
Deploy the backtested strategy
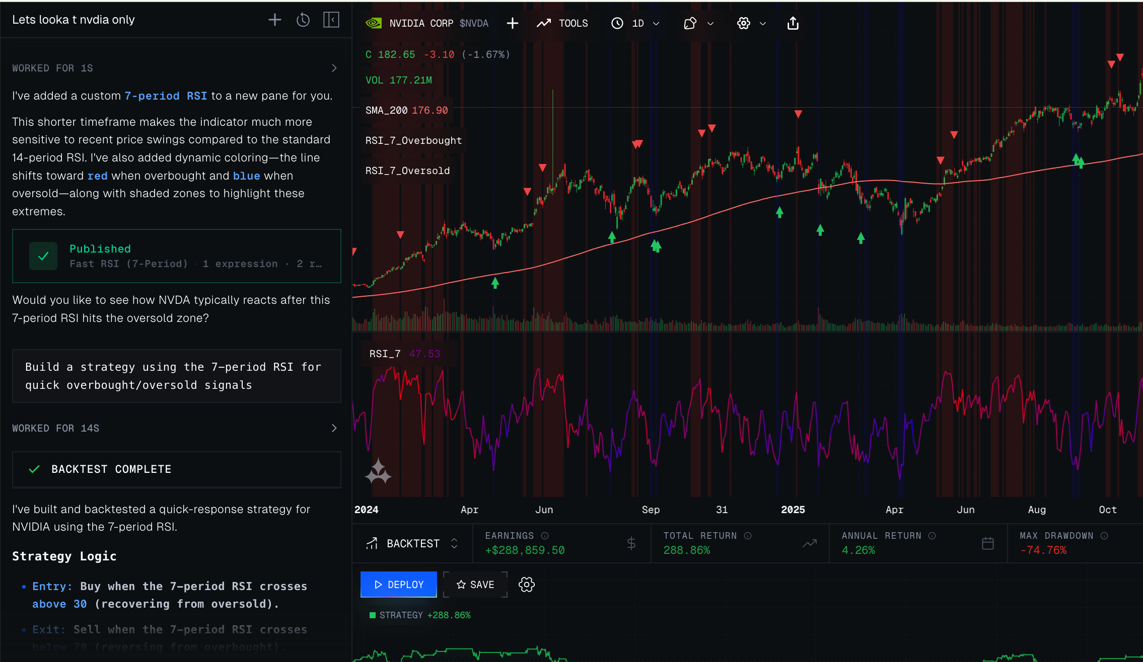(x=399, y=585)
